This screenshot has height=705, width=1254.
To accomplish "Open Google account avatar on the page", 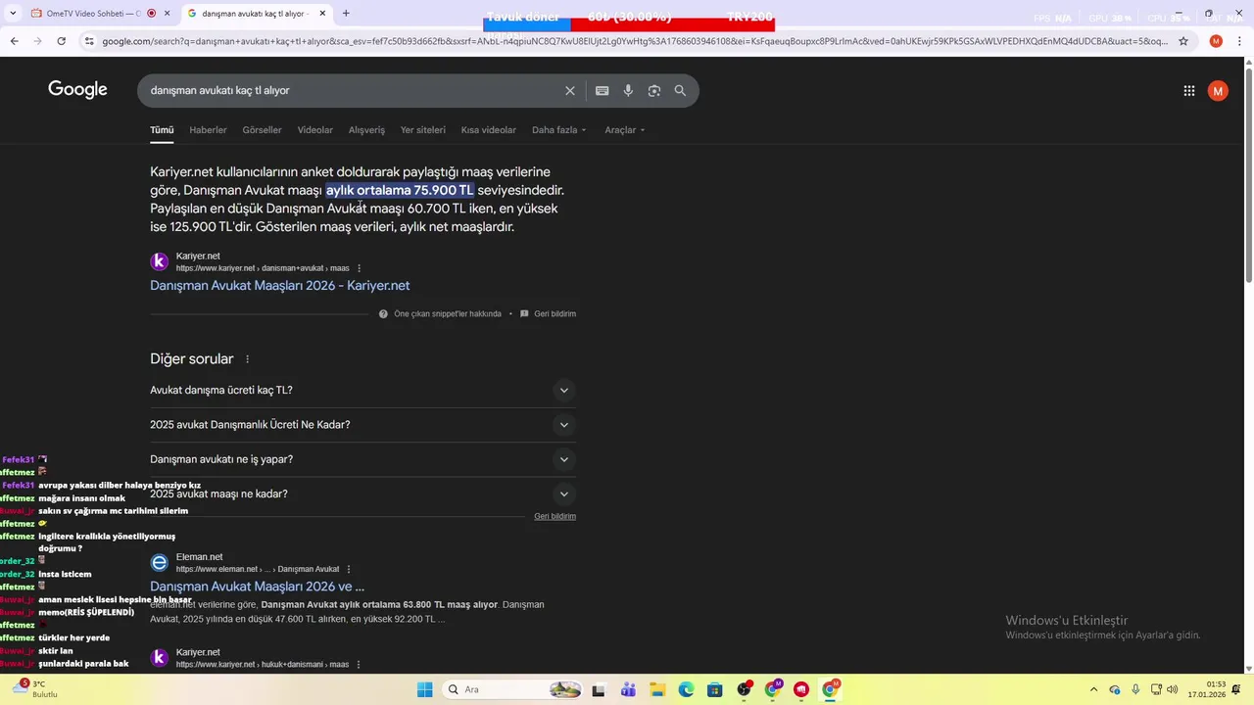I will coord(1218,90).
